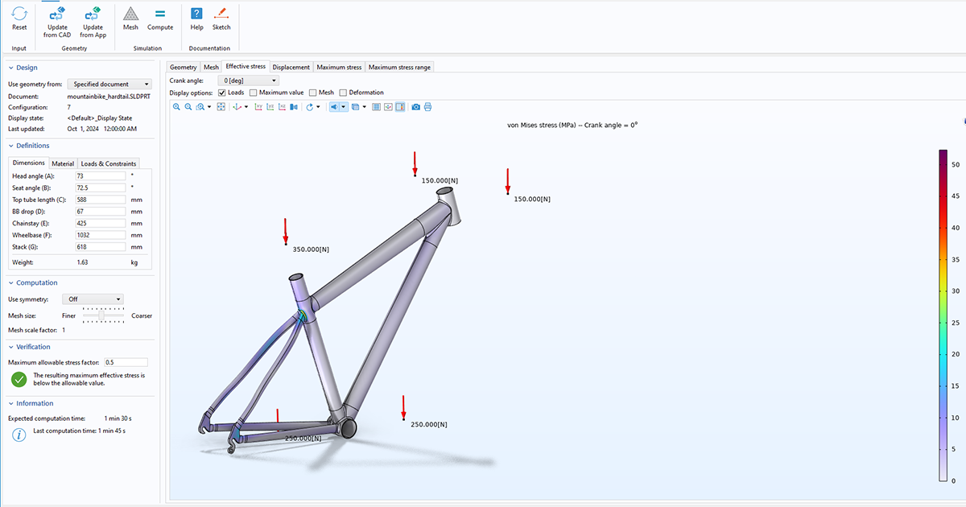Open the Material tab in Definitions
Viewport: 966px width, 507px height.
(63, 163)
